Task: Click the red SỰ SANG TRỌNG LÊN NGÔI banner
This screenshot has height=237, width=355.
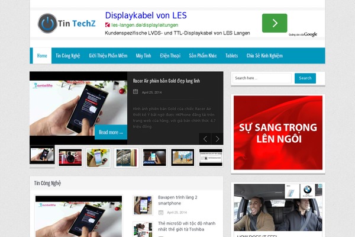Action: click(278, 133)
